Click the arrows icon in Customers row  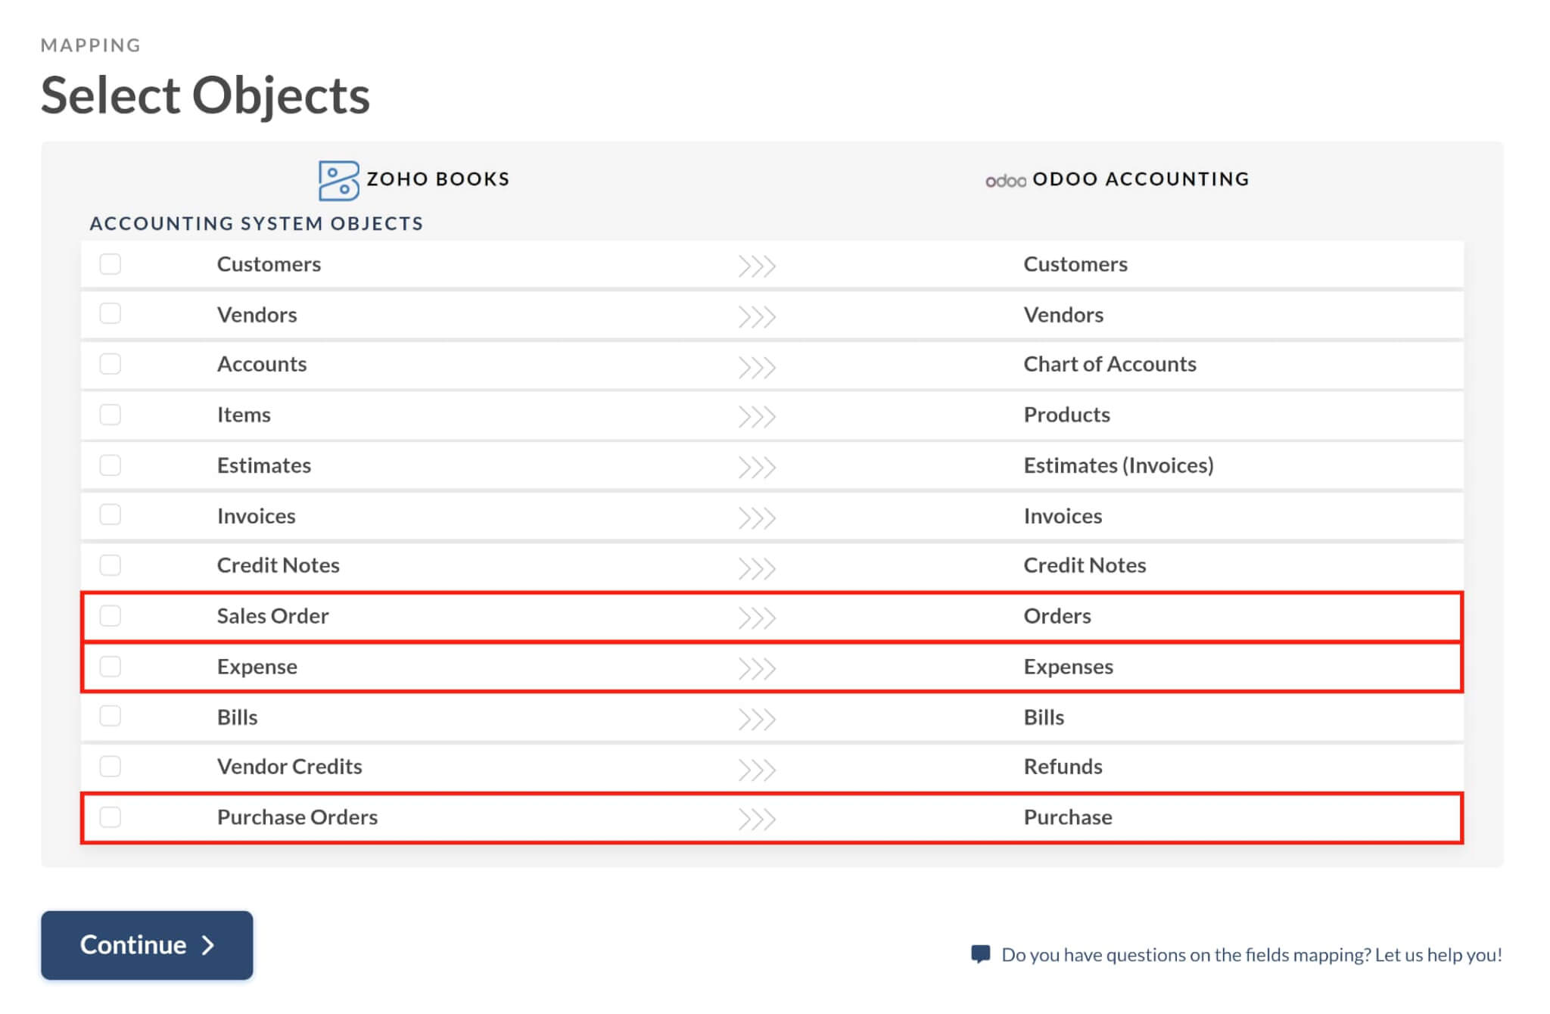758,266
